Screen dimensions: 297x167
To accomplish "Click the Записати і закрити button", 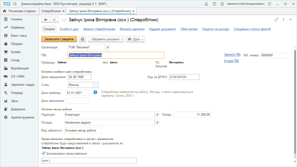I will point(59,39).
